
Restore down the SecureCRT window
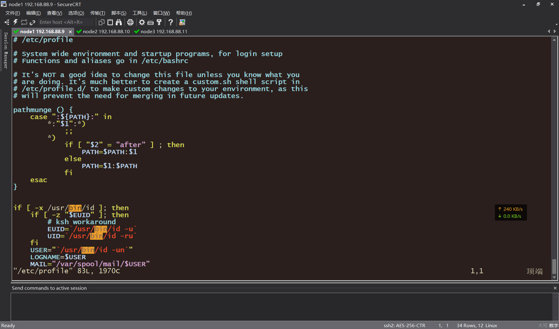point(538,4)
